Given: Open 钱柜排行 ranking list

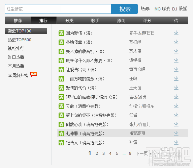Looking at the screenshot, I should [16, 48].
